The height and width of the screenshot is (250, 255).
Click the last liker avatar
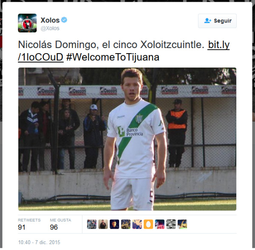point(182,224)
